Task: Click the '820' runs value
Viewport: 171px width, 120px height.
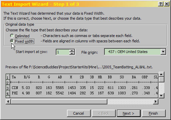Action: pos(39,88)
